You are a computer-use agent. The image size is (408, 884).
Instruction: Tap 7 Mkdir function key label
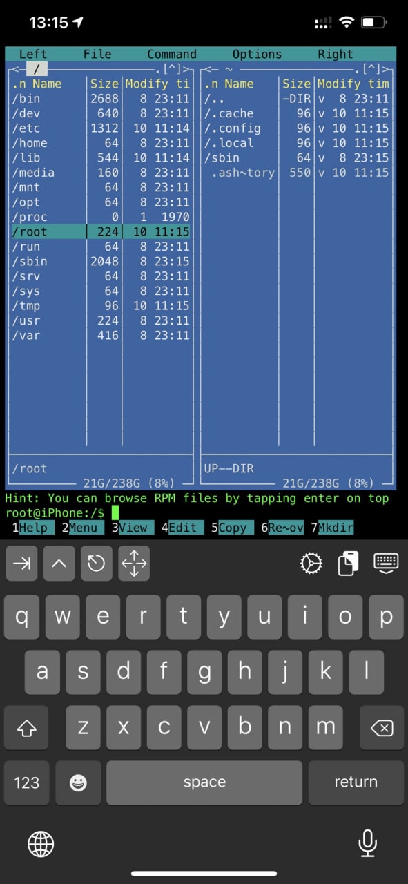(x=332, y=528)
